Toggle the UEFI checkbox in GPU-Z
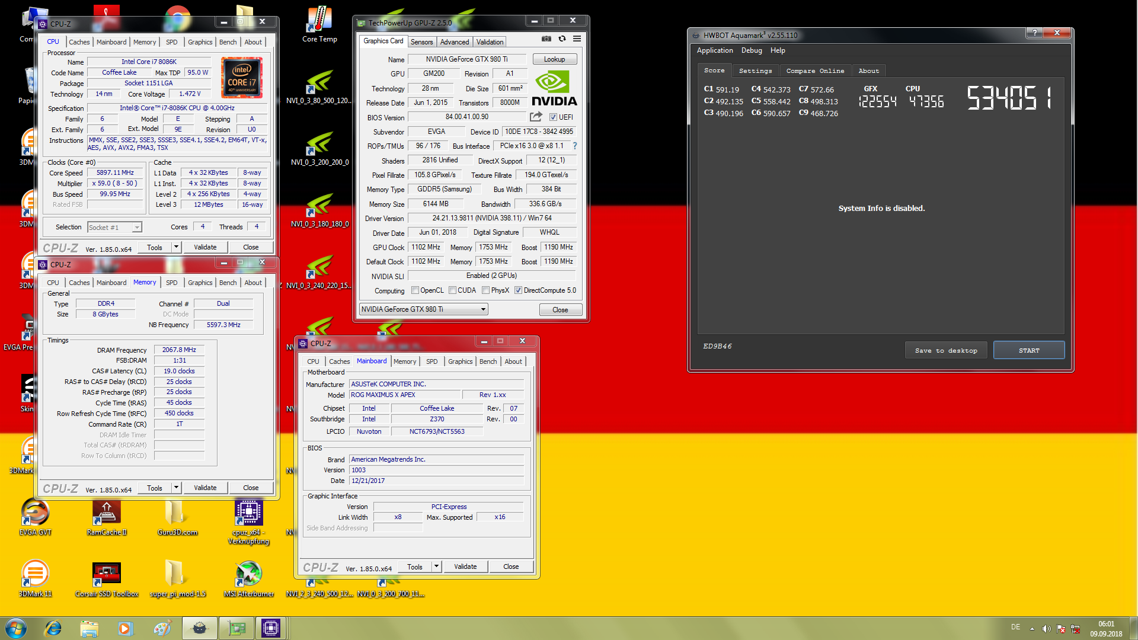This screenshot has width=1138, height=640. point(553,117)
